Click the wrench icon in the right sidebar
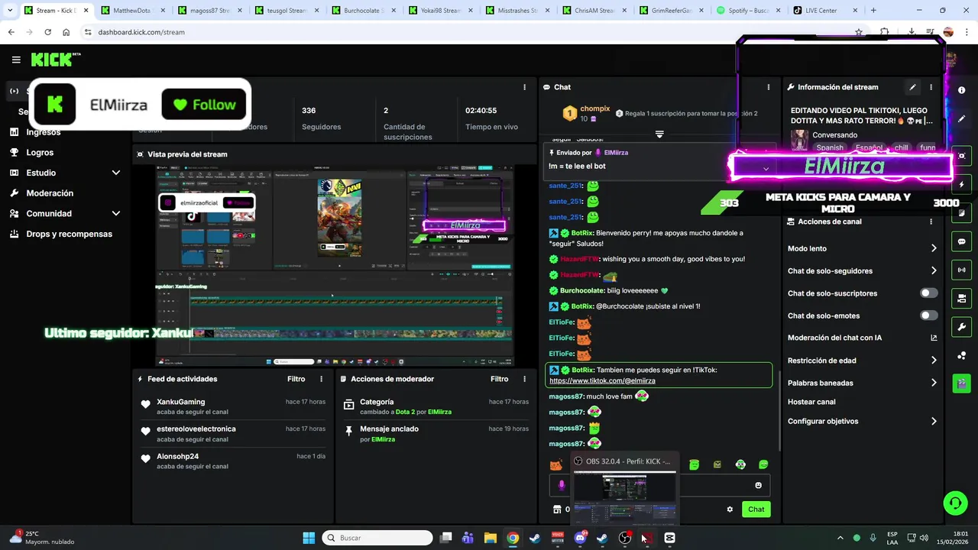The image size is (978, 550). (x=961, y=327)
